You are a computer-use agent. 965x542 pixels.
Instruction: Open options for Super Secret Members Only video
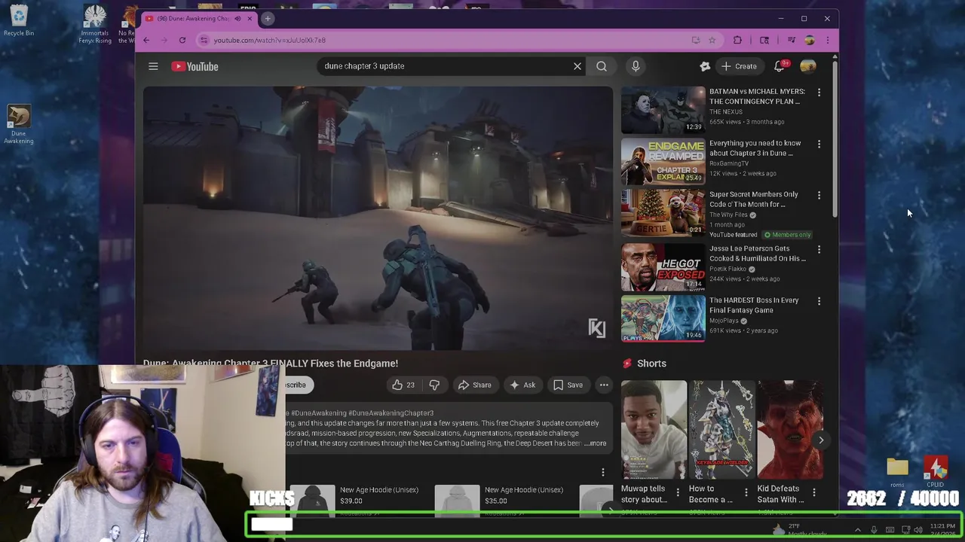[x=819, y=196]
